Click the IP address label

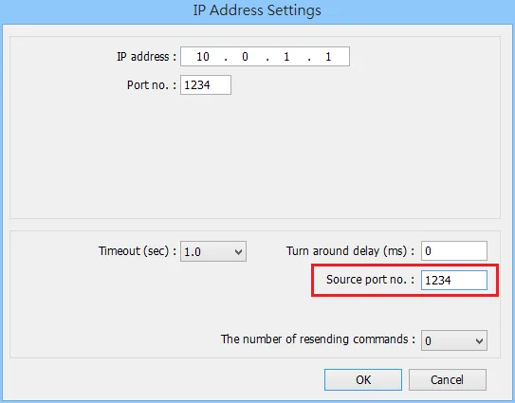146,57
